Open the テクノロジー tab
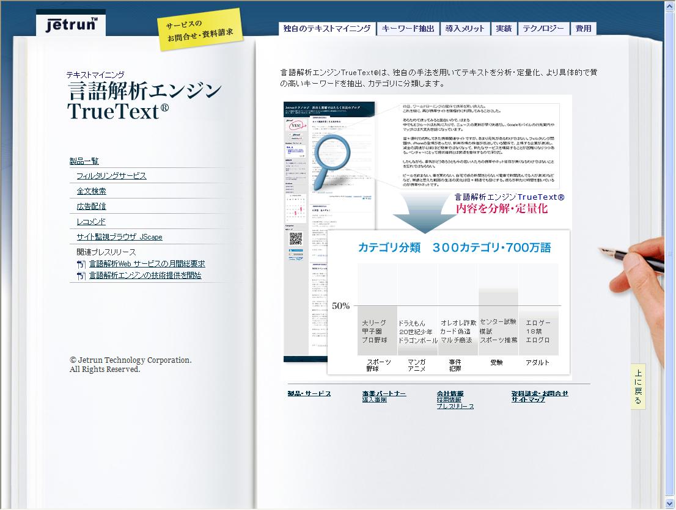676x510 pixels. (x=543, y=29)
